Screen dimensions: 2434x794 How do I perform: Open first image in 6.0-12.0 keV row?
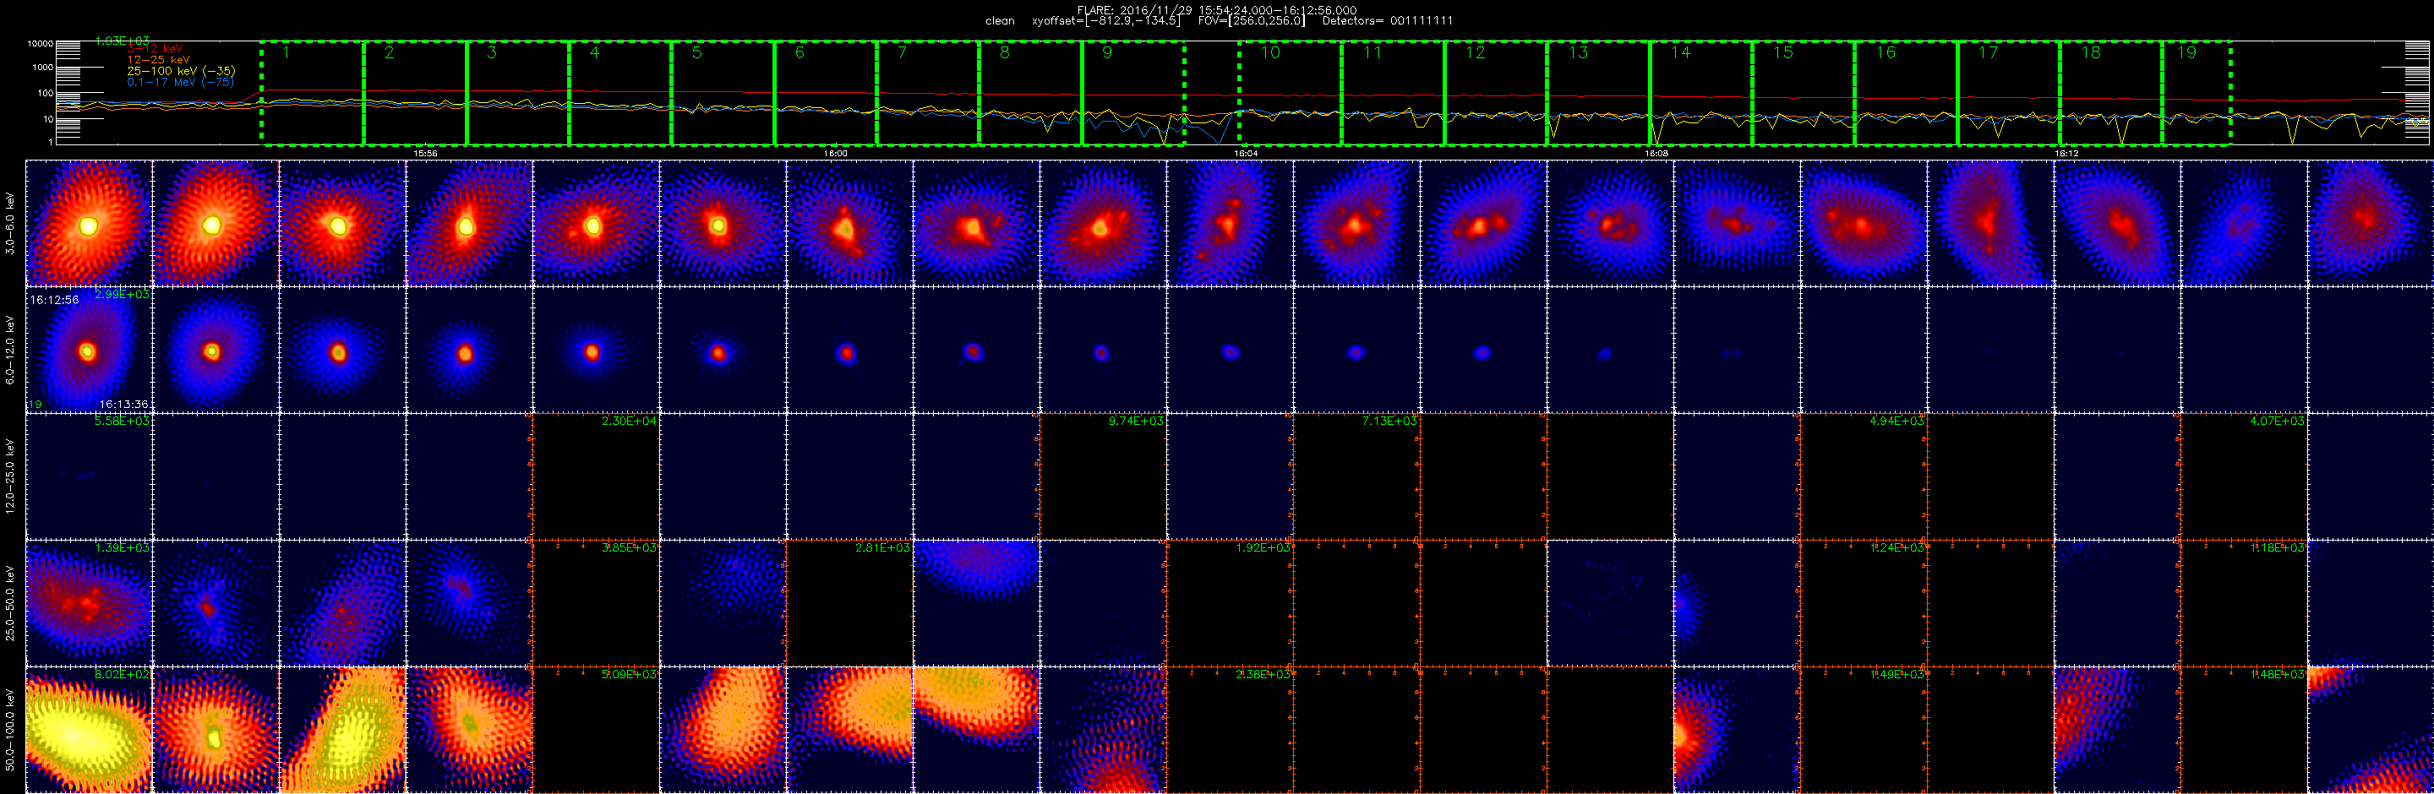(x=89, y=350)
